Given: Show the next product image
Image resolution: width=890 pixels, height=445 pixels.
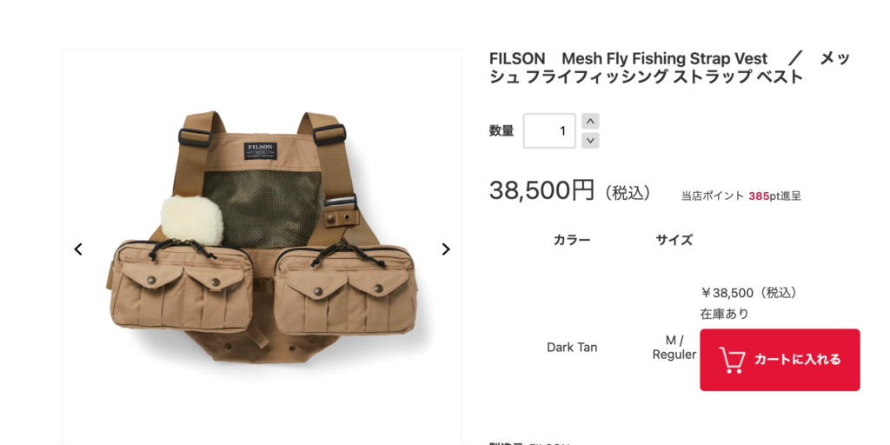Looking at the screenshot, I should (x=446, y=249).
